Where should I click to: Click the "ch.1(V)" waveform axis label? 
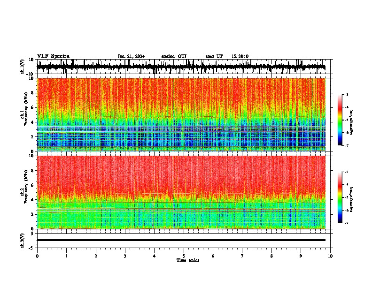pyautogui.click(x=23, y=67)
